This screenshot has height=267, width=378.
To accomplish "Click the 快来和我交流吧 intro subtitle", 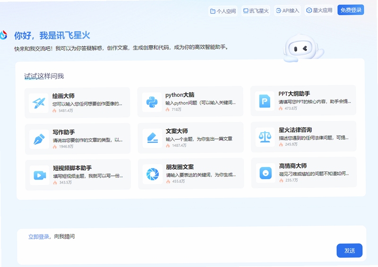I will tap(121, 48).
